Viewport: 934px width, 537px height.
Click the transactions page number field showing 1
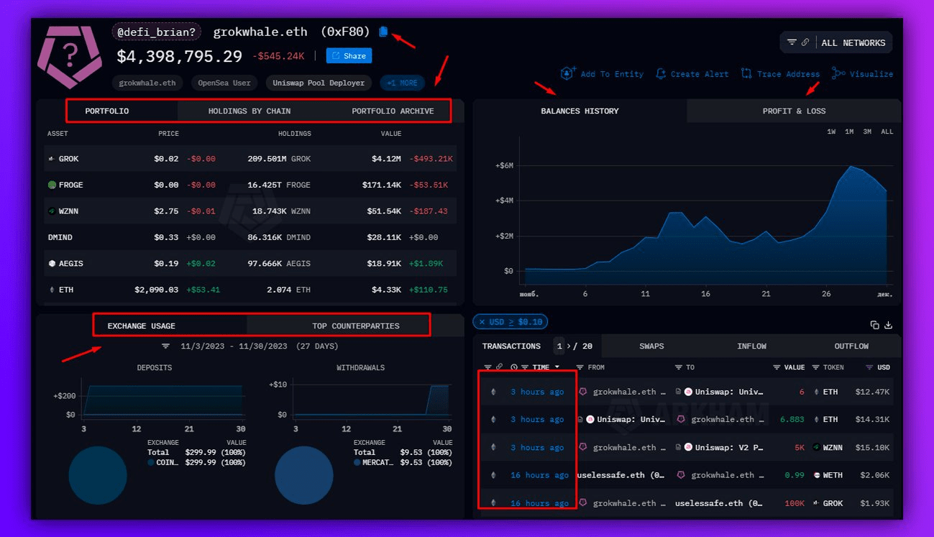tap(559, 346)
